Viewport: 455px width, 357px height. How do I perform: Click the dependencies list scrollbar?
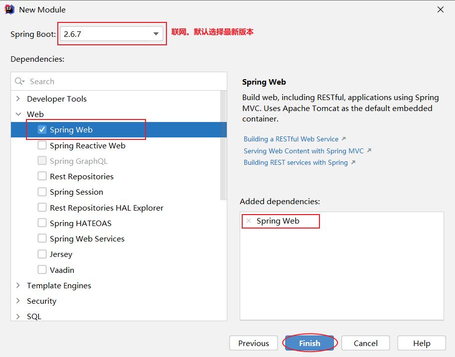[x=223, y=149]
